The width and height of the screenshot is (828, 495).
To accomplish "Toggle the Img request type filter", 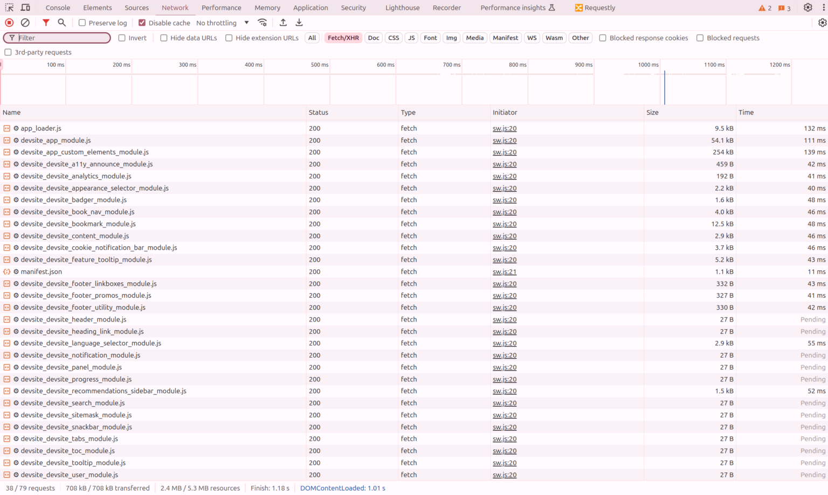I will (451, 38).
